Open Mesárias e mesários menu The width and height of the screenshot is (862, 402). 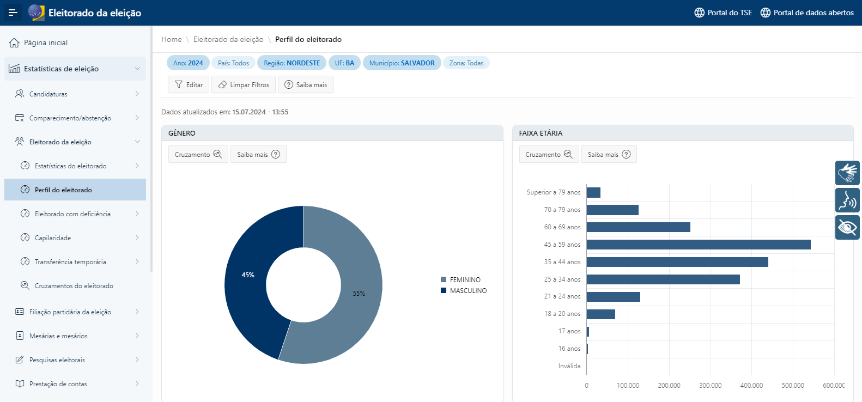pos(75,336)
